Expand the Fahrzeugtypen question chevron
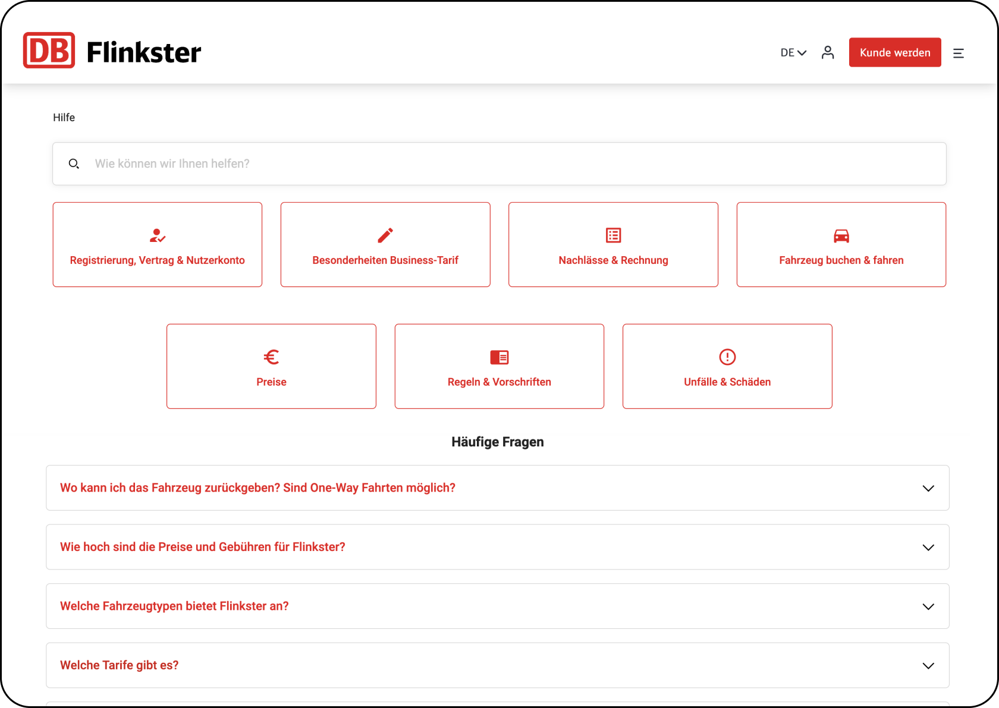The height and width of the screenshot is (708, 999). pos(928,606)
